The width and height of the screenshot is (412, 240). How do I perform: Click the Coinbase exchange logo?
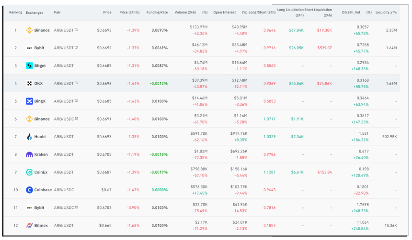(x=29, y=190)
